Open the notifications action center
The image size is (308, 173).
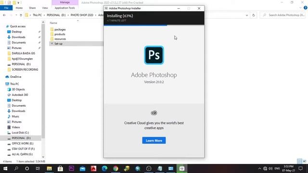tap(300, 169)
